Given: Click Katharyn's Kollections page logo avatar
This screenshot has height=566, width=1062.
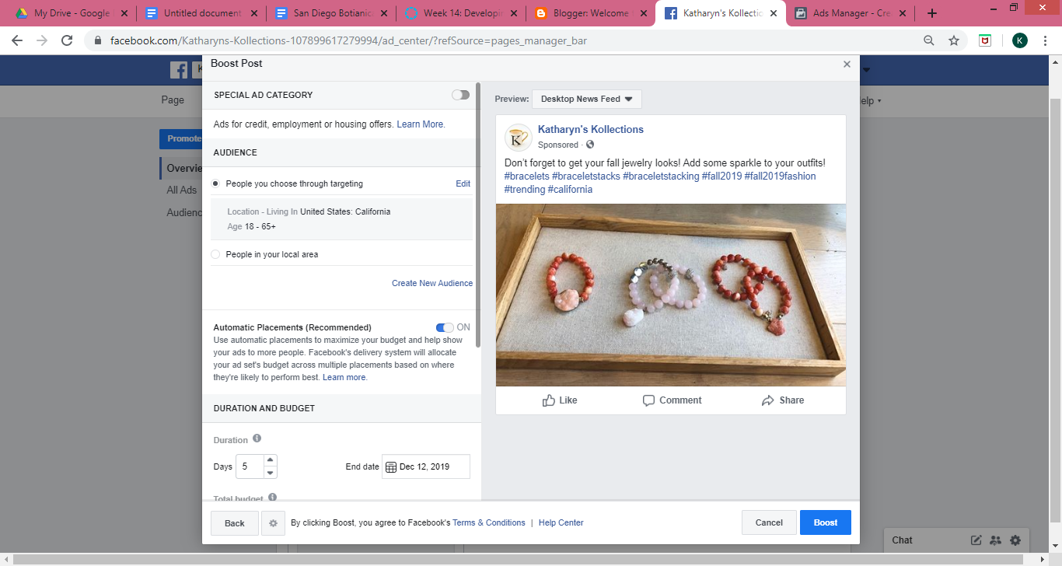Looking at the screenshot, I should [x=519, y=137].
